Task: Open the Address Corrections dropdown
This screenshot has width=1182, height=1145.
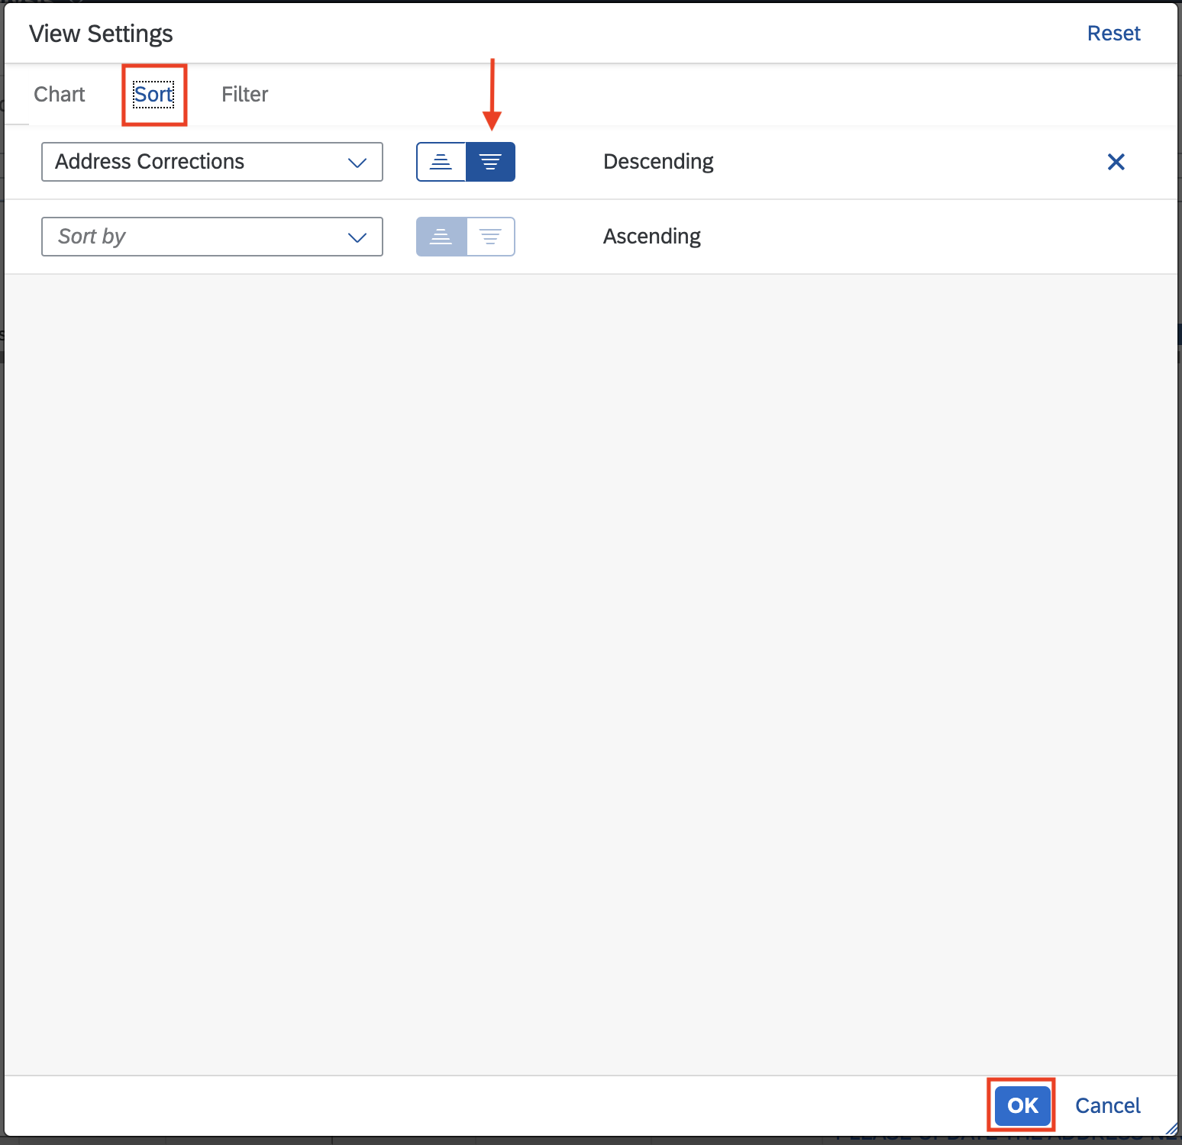Action: [212, 162]
